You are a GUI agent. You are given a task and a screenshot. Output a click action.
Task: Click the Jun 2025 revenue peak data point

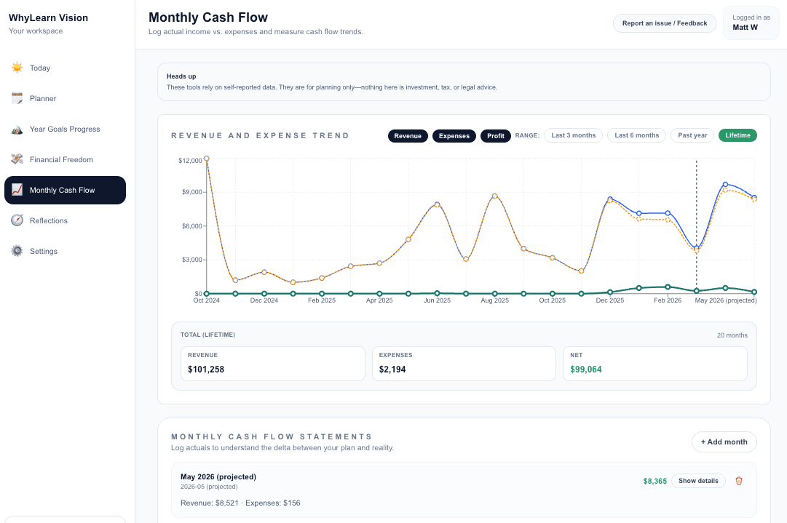[x=437, y=204]
